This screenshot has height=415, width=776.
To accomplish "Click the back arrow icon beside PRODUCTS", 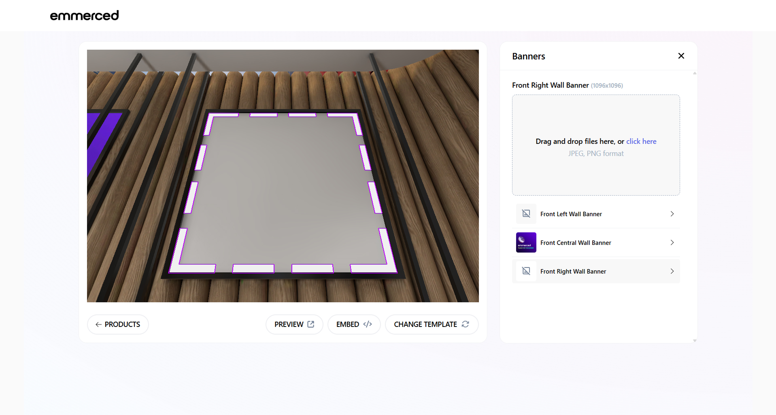I will (x=98, y=324).
